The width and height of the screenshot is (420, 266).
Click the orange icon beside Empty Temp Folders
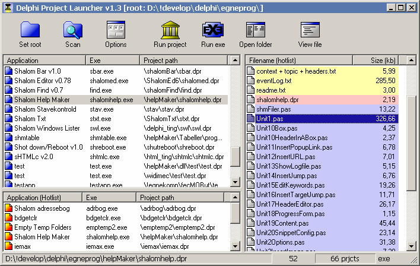8,227
